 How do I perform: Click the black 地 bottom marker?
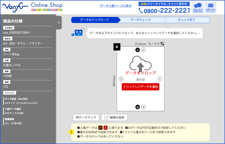click(138, 107)
